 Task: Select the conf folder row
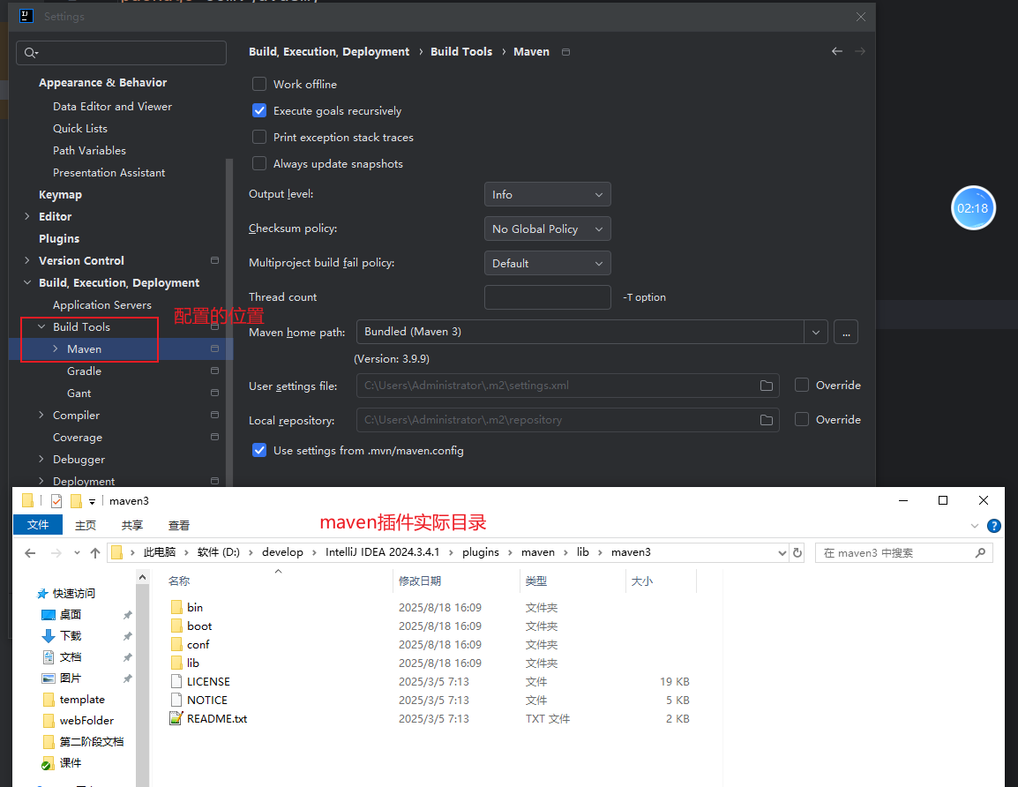pyautogui.click(x=429, y=644)
